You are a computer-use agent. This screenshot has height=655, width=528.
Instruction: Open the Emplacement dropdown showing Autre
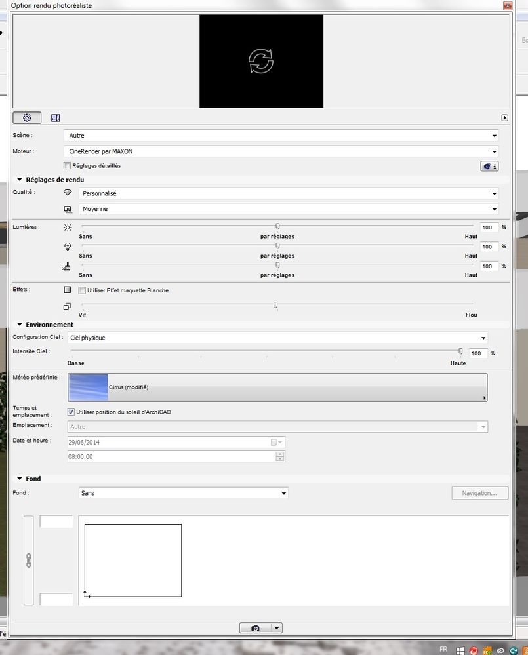click(277, 427)
